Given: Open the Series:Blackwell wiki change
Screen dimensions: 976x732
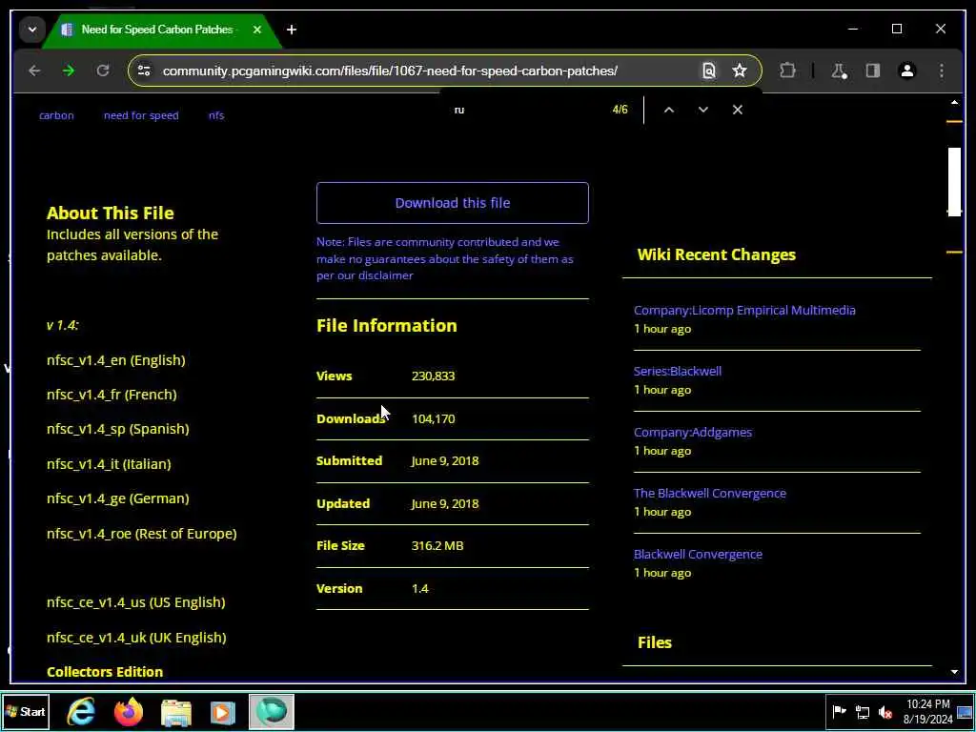Looking at the screenshot, I should click(678, 371).
